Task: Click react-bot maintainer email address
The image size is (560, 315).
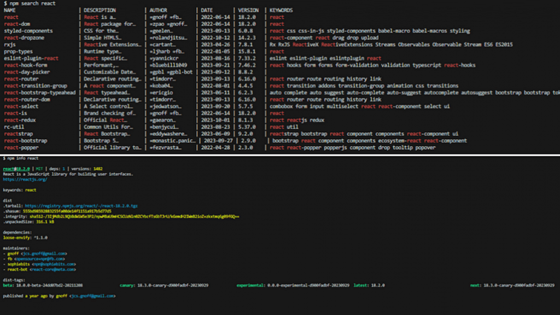Action: click(53, 269)
